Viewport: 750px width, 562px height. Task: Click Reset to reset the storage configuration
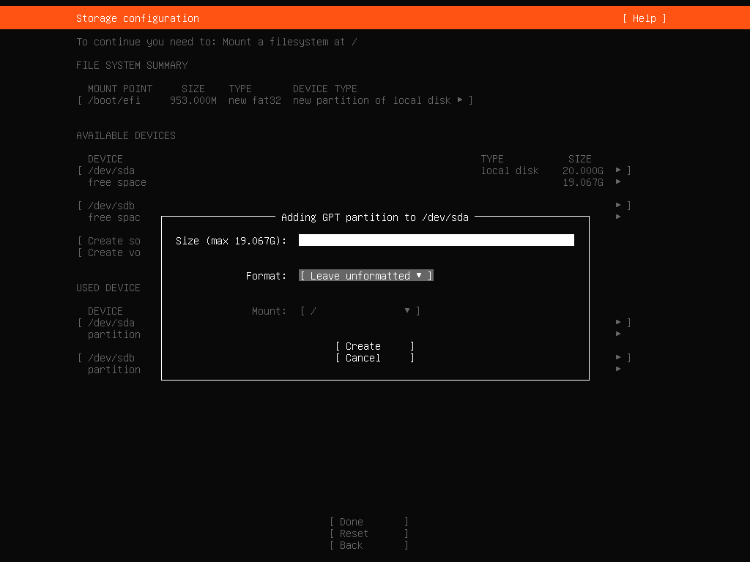[x=368, y=533]
